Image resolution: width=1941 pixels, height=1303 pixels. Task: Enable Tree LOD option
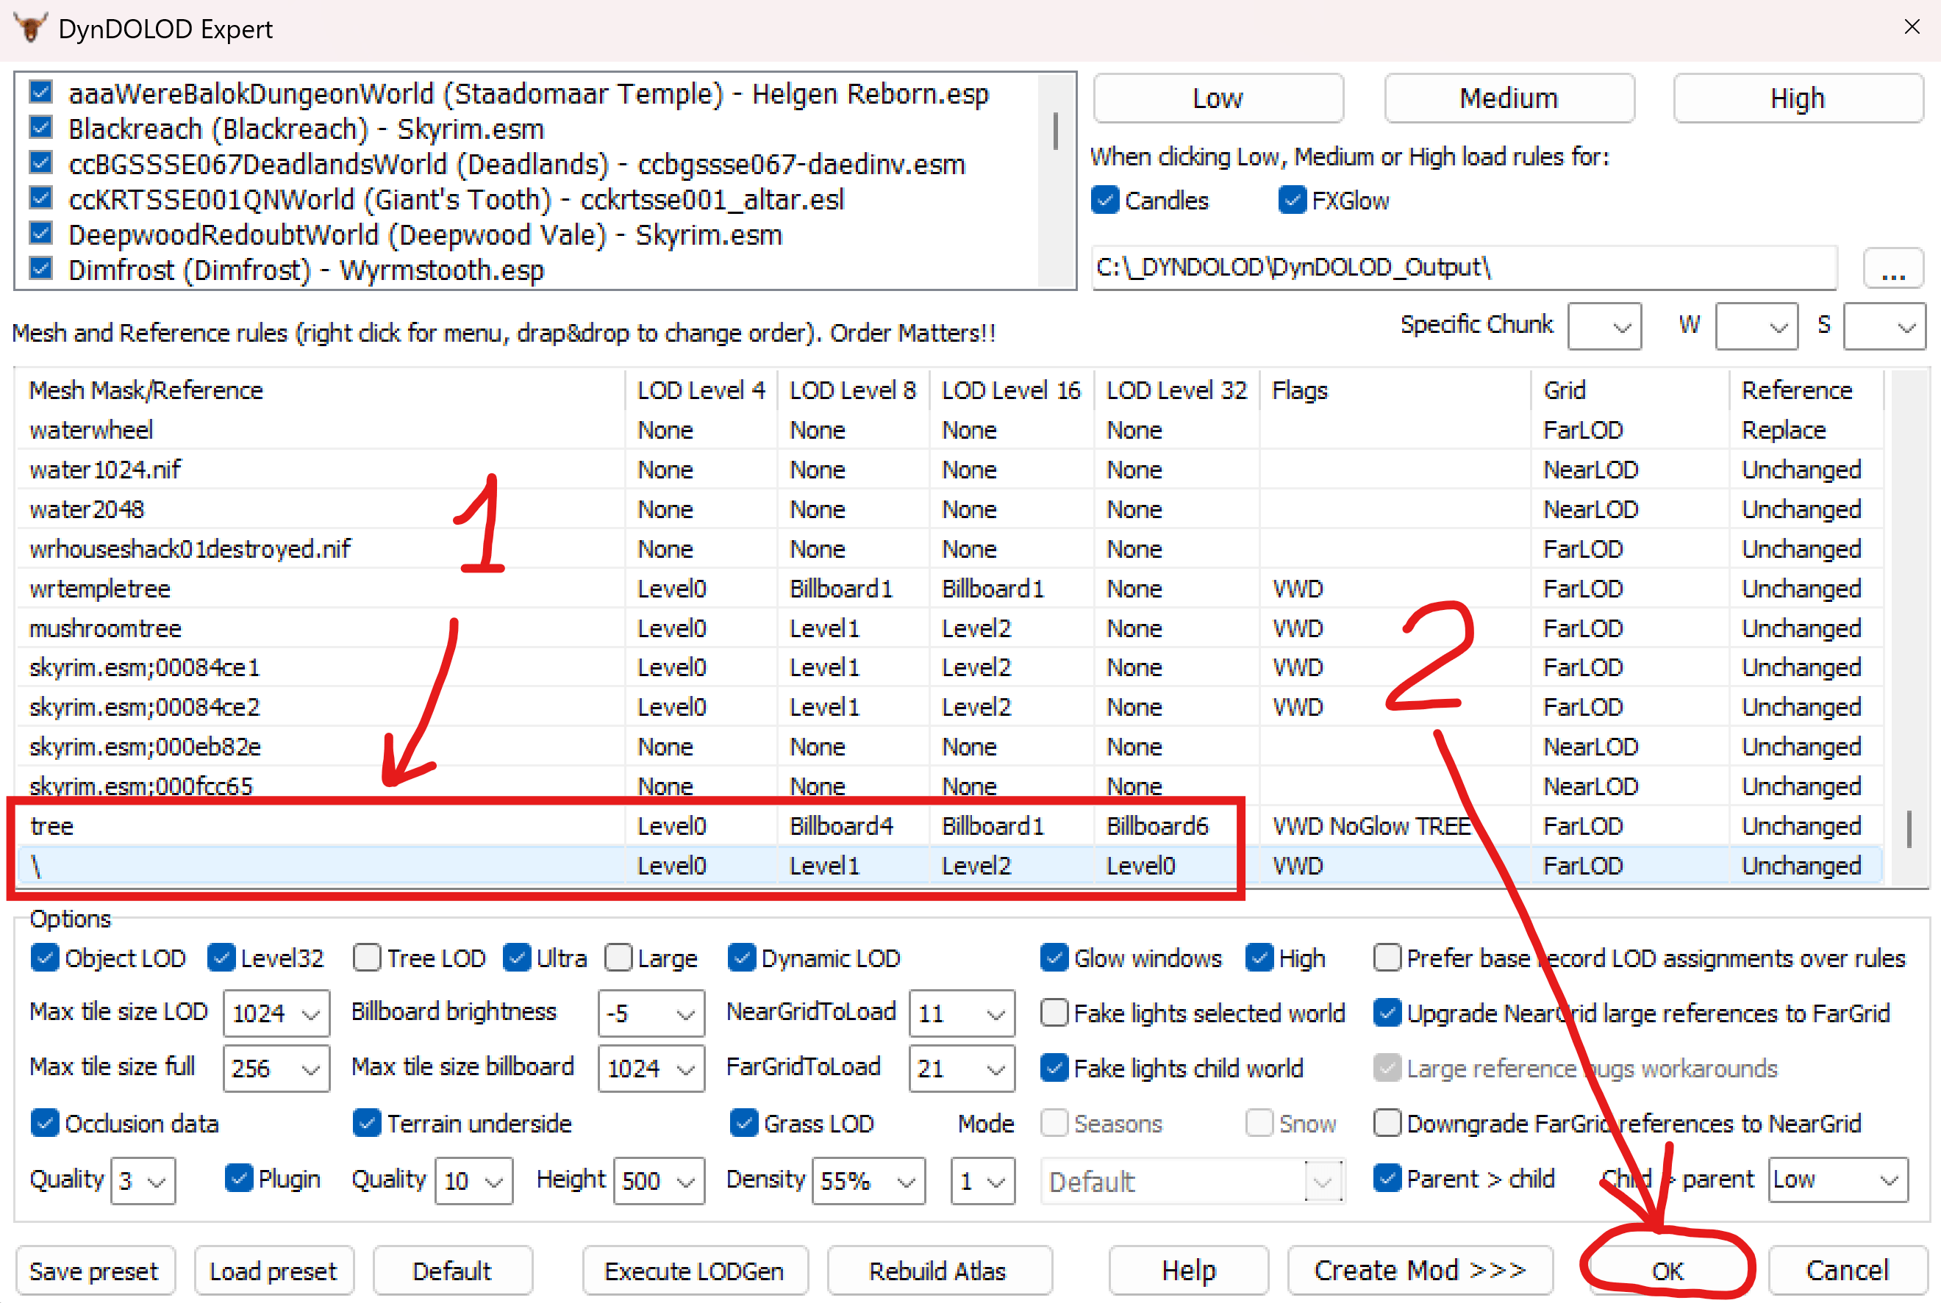coord(368,958)
